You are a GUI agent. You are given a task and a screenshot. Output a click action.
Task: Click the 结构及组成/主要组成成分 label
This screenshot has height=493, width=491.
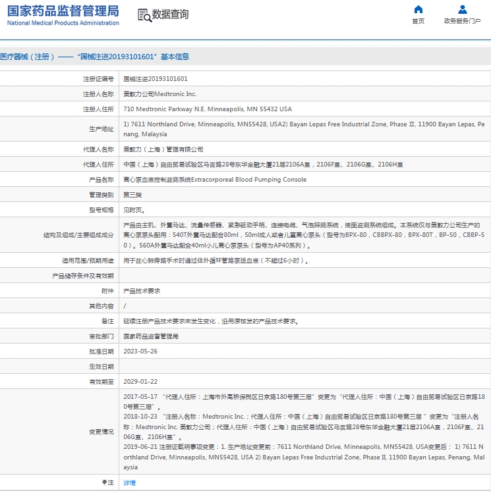78,235
